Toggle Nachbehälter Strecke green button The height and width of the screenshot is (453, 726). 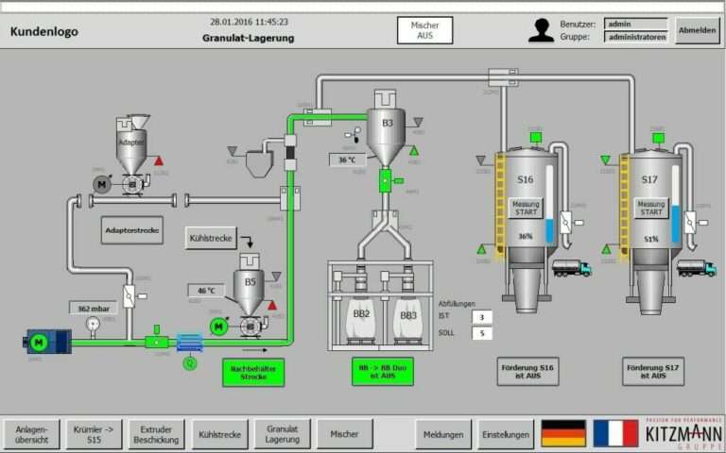click(253, 373)
